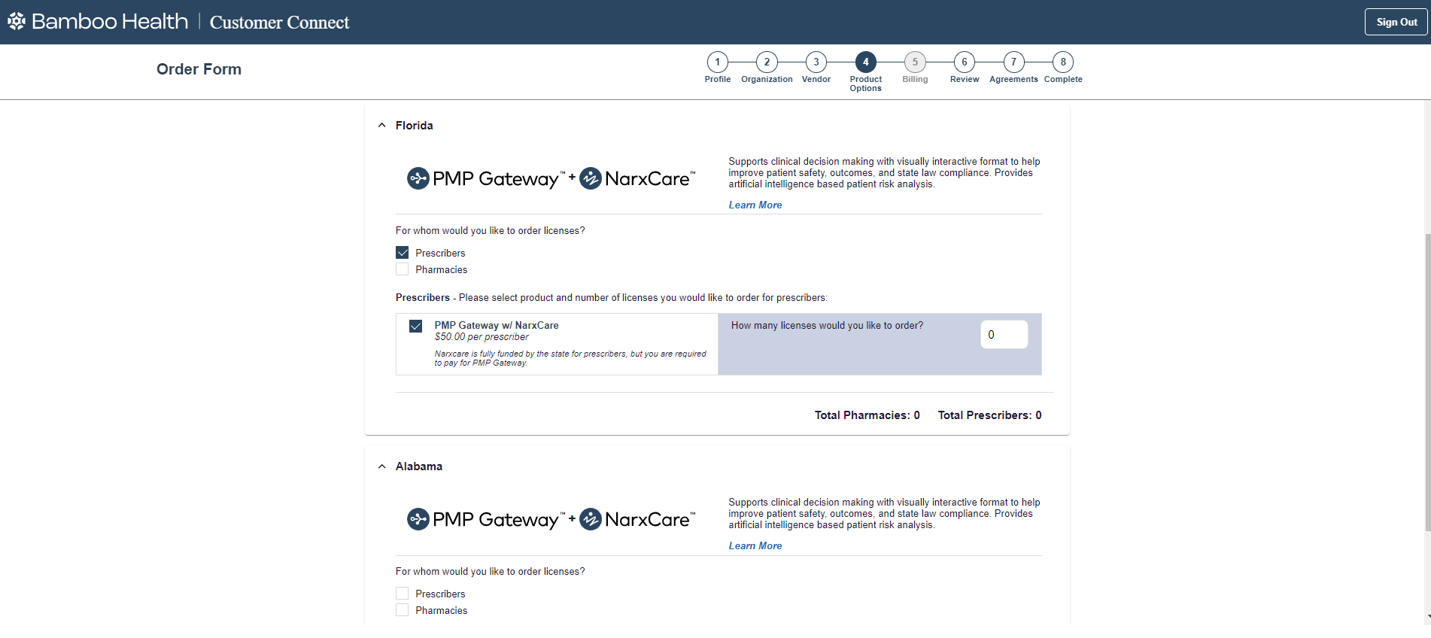Click the Florida section title
The height and width of the screenshot is (638, 1431).
(415, 126)
